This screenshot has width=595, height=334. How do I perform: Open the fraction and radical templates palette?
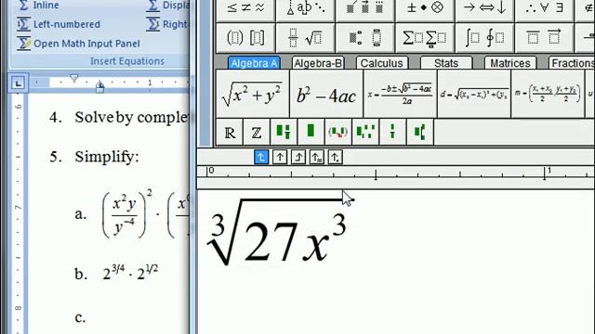coord(305,37)
